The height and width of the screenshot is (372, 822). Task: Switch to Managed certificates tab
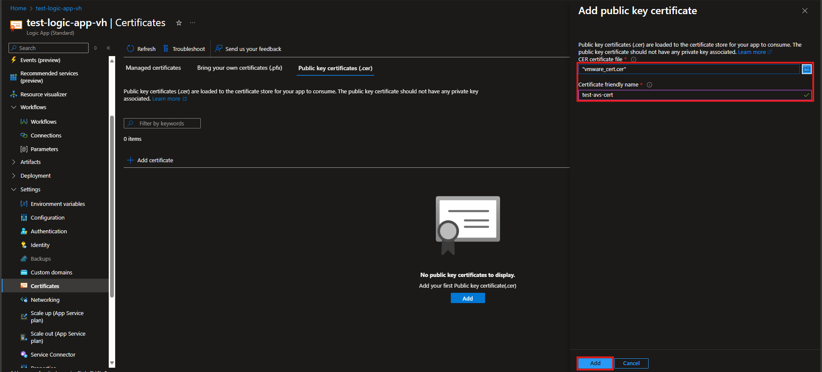point(153,68)
